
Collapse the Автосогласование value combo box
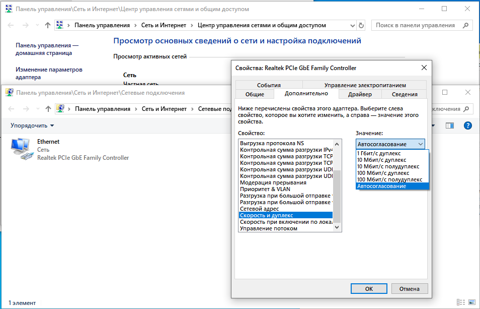(x=420, y=144)
